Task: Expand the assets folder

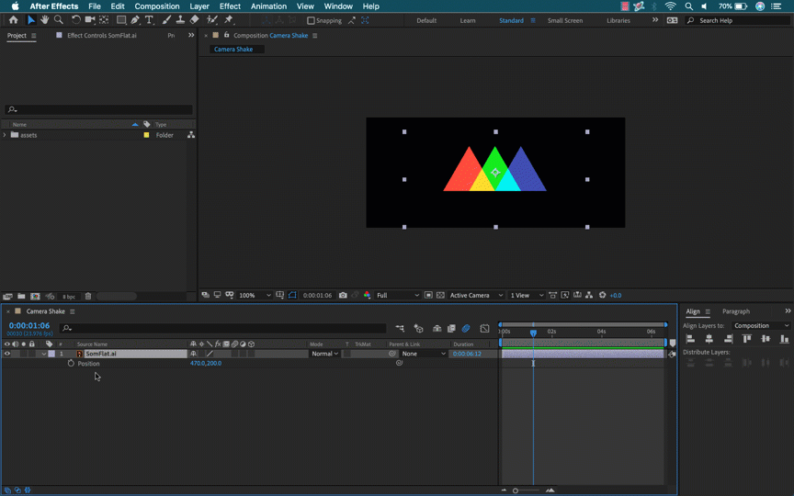Action: 6,135
